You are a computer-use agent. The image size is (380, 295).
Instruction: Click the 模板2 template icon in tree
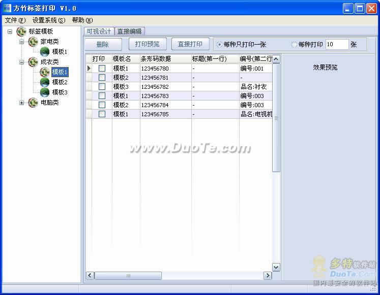(x=45, y=82)
